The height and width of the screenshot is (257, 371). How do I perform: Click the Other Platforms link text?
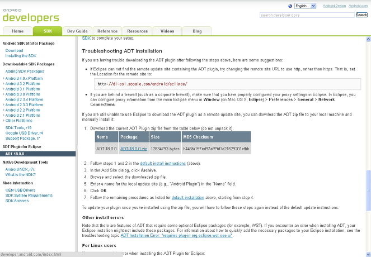pos(18,121)
